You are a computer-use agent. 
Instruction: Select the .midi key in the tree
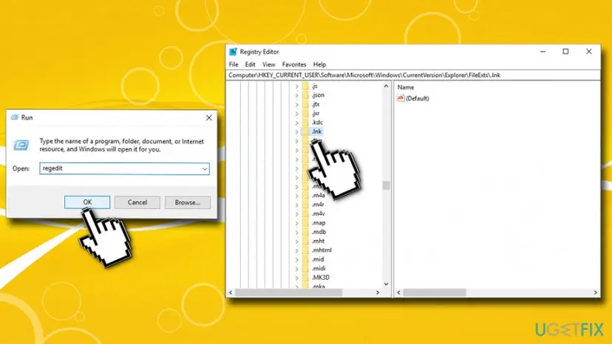click(x=319, y=269)
